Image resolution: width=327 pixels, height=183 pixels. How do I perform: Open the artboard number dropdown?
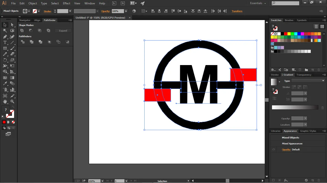click(x=126, y=181)
